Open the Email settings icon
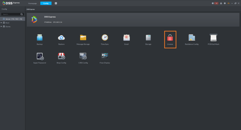The image size is (241, 130). 126,38
